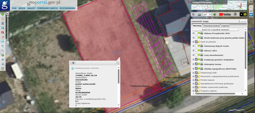Go to previous map view arrow
The height and width of the screenshot is (113, 255).
coord(3,60)
